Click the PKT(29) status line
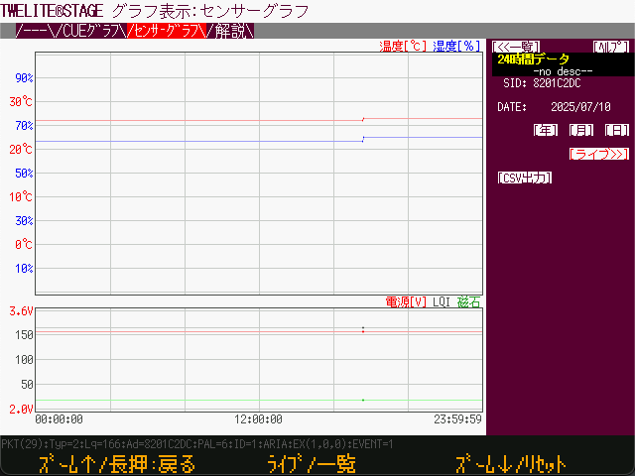 tap(197, 444)
